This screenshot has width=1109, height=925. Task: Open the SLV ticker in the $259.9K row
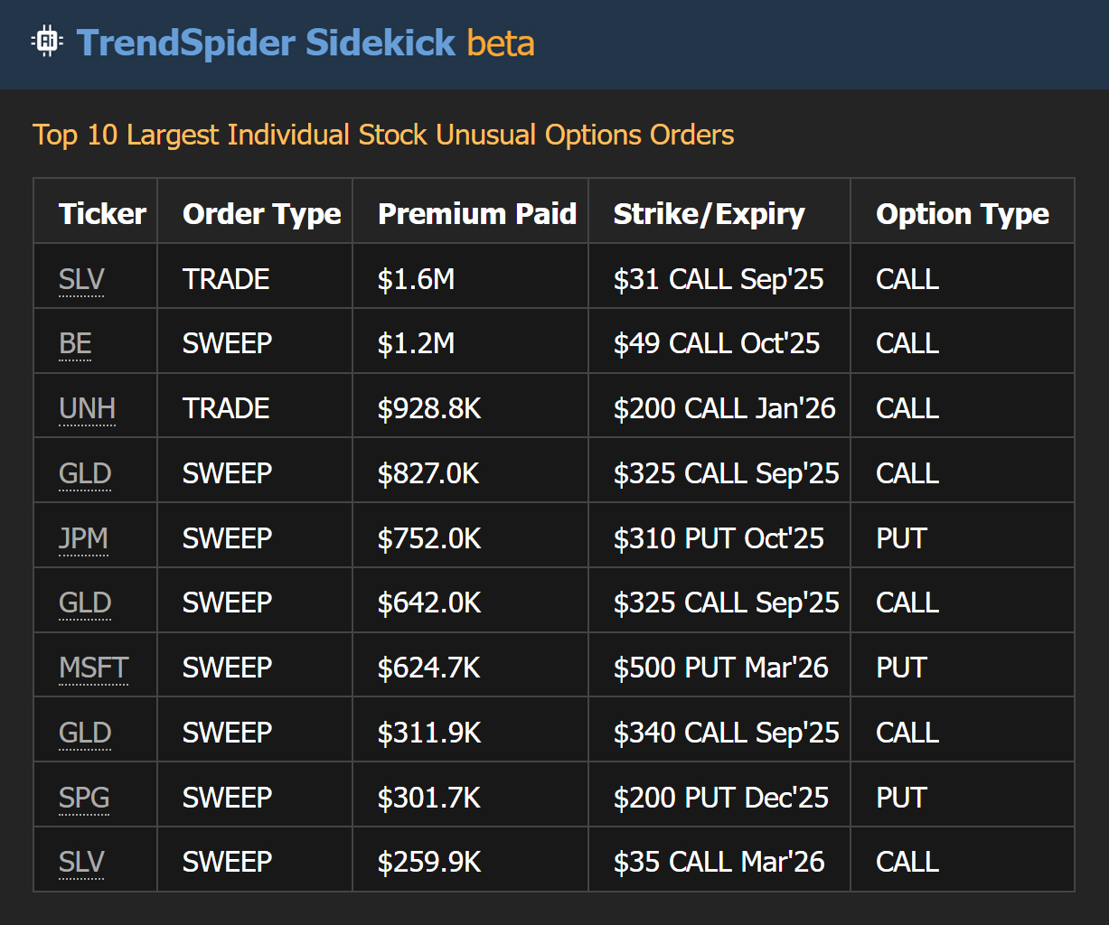pyautogui.click(x=81, y=862)
